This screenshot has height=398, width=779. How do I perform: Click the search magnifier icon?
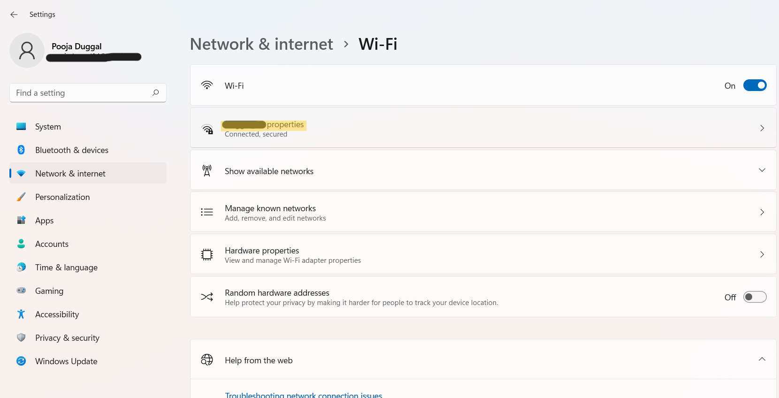point(156,93)
